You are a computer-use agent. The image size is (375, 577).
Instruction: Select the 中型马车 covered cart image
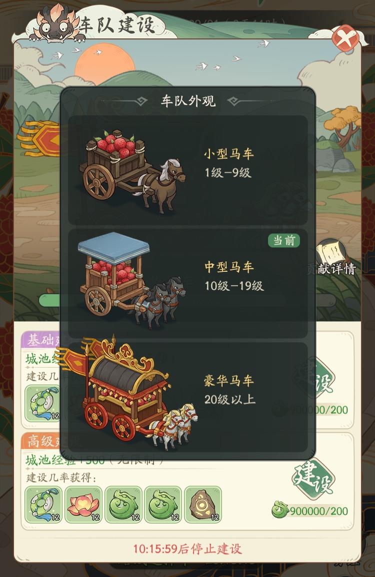(132, 280)
